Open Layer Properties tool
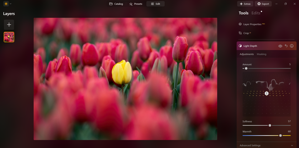The image size is (299, 148). tap(252, 24)
